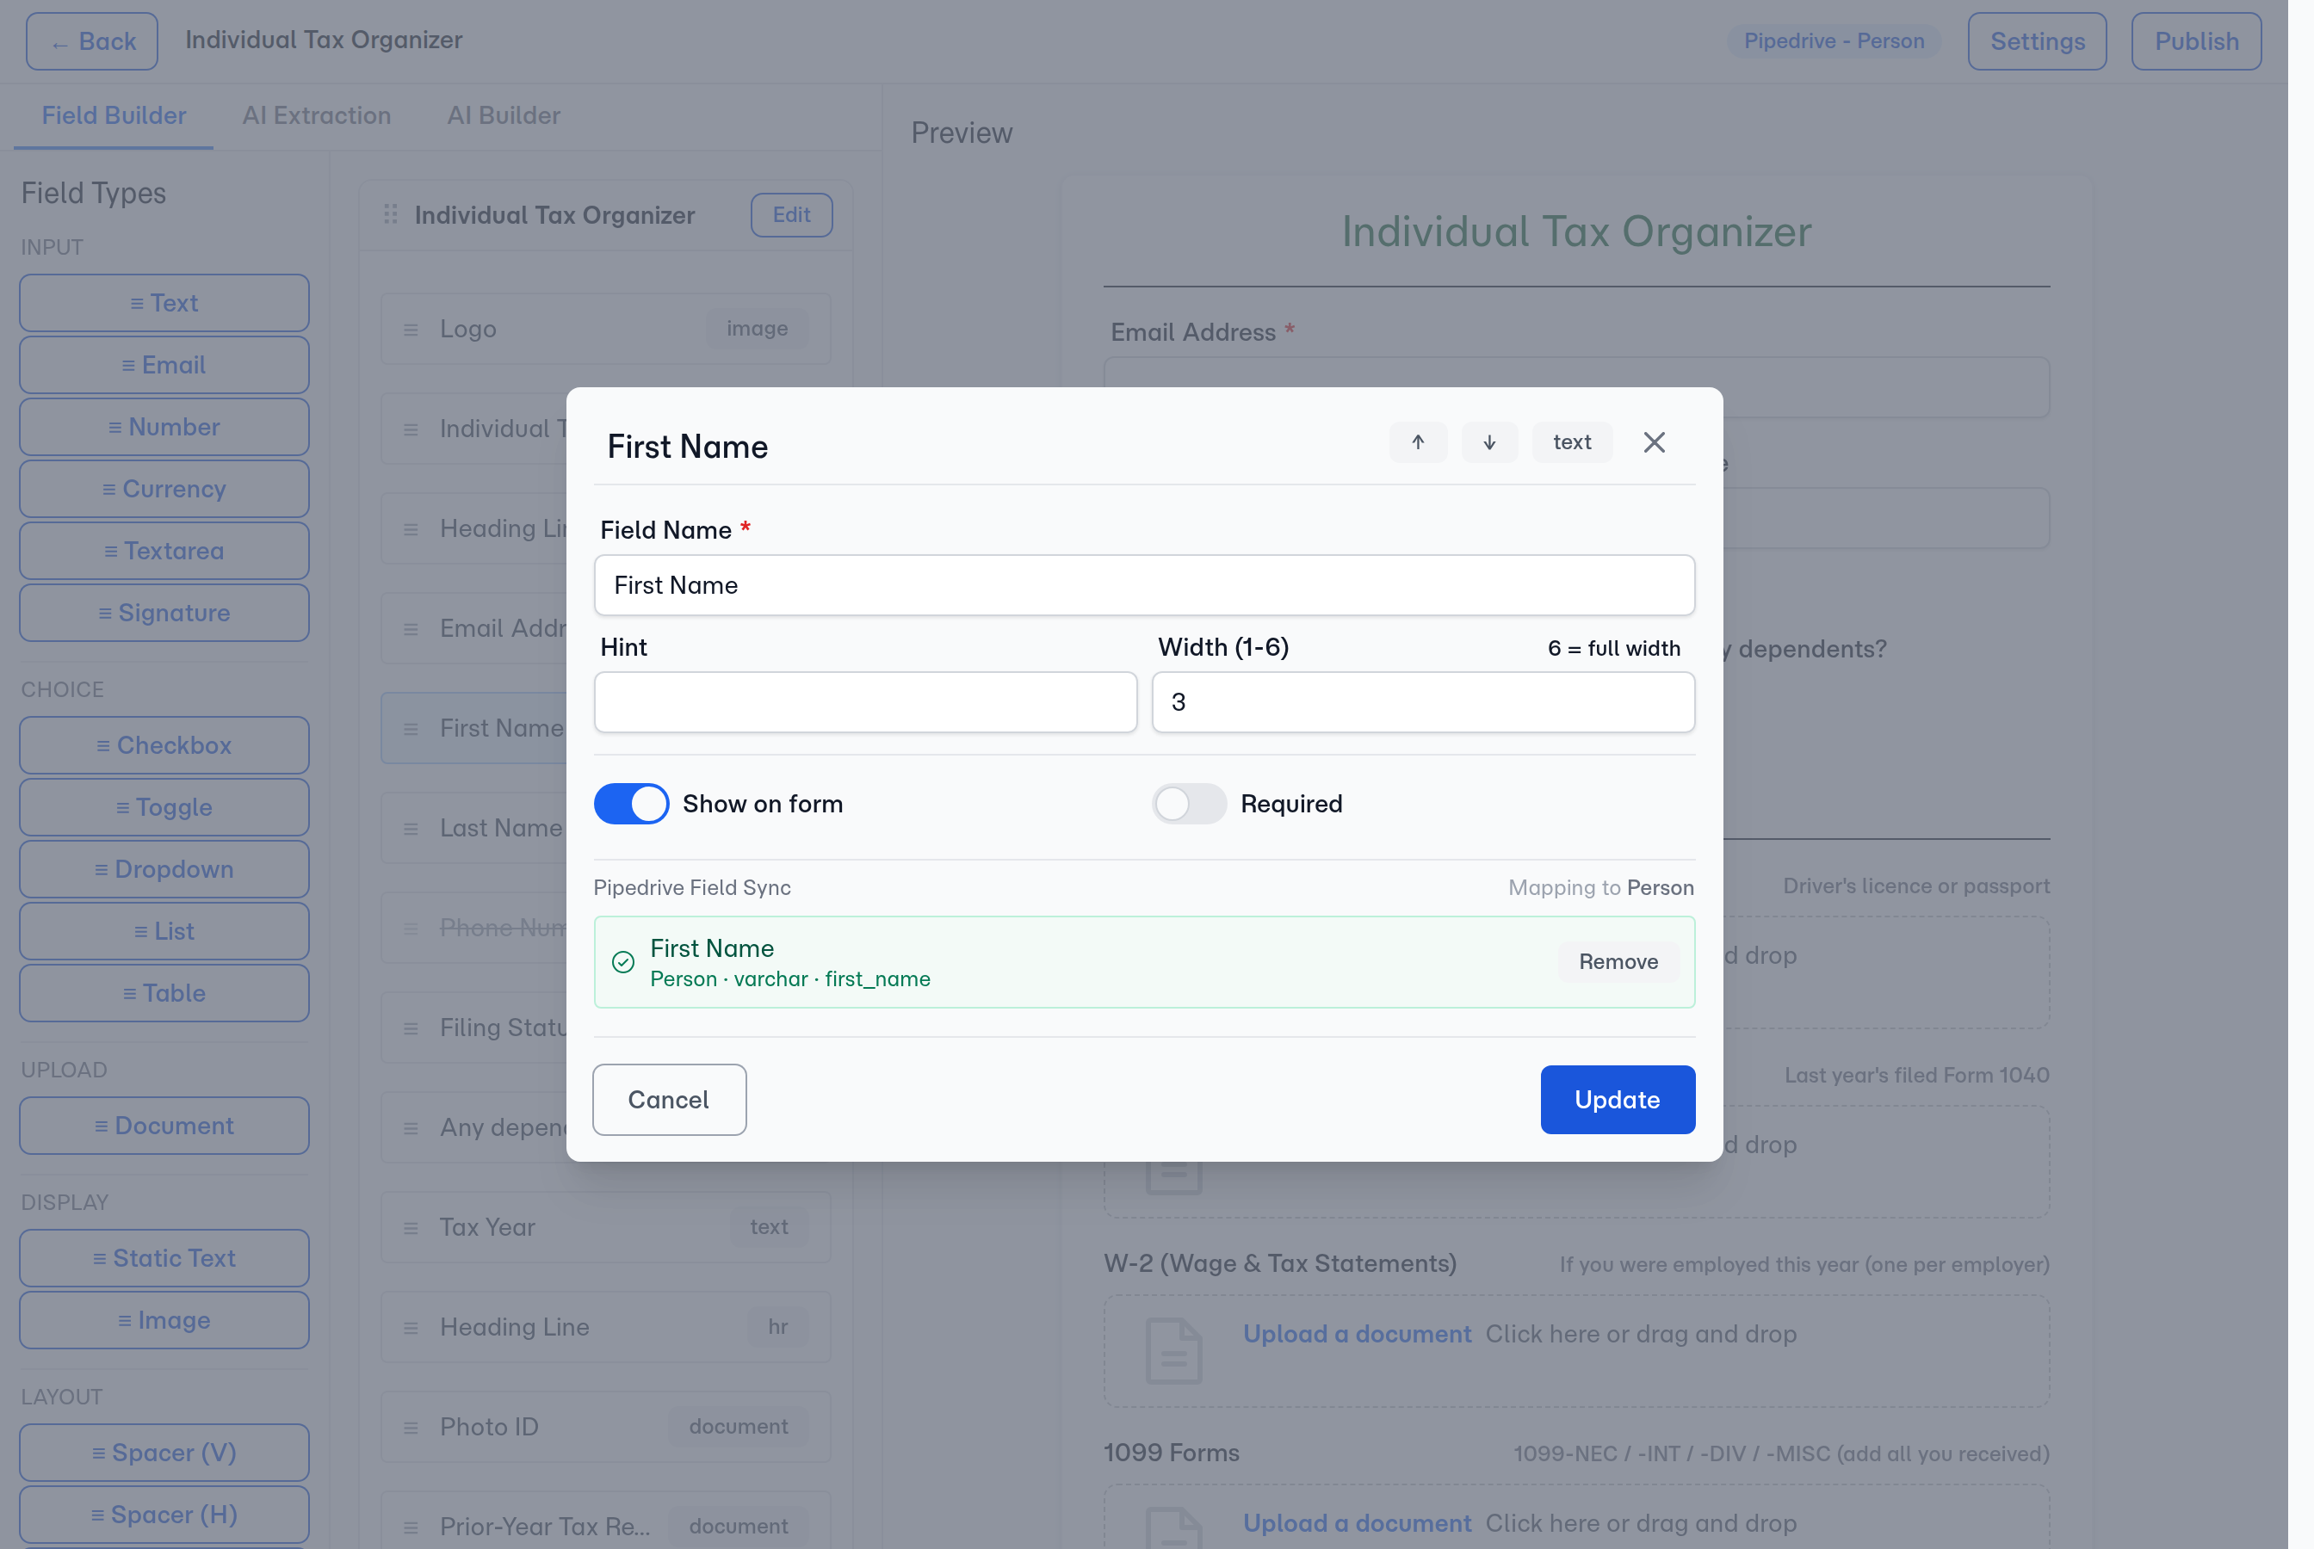Add a List field type
This screenshot has width=2314, height=1549.
164,932
